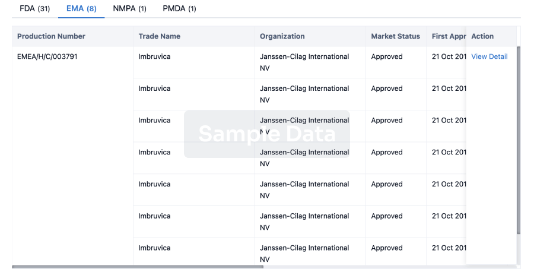Click the Trade Name column header

point(159,36)
